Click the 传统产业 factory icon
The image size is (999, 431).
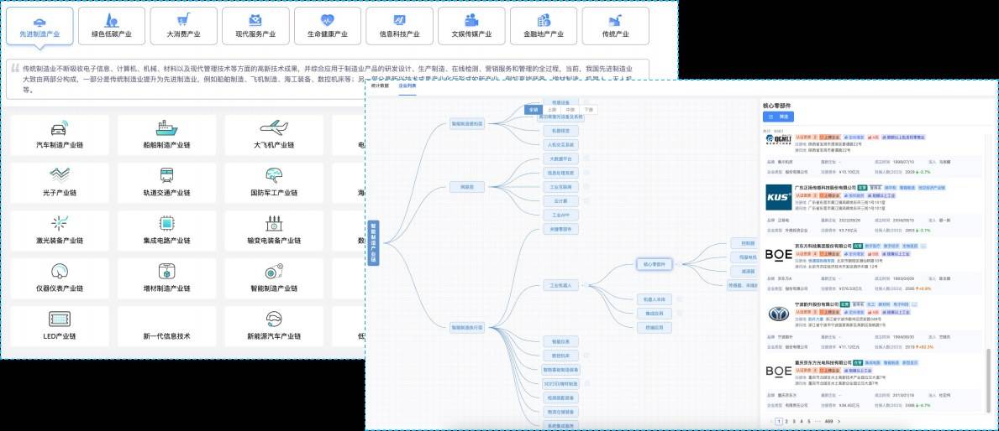pos(616,20)
